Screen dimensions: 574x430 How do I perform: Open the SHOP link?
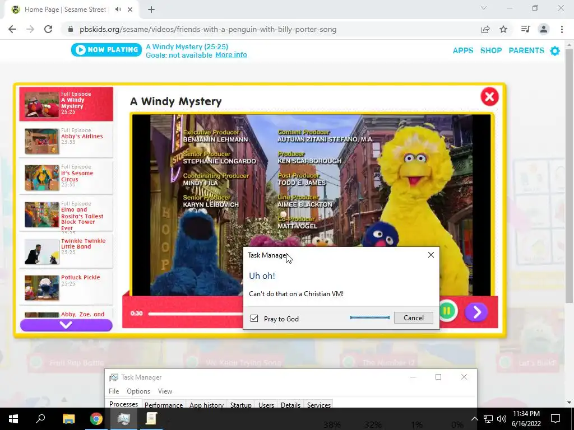[x=491, y=50]
